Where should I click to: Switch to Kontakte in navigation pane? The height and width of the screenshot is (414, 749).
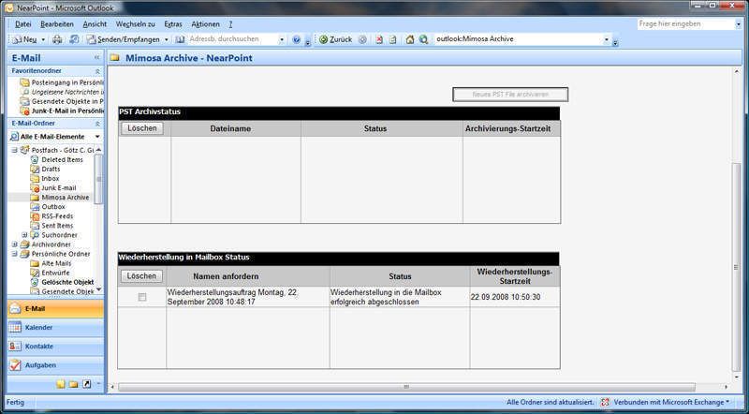(55, 347)
